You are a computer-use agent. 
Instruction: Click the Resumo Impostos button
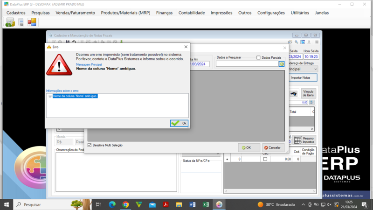click(304, 140)
